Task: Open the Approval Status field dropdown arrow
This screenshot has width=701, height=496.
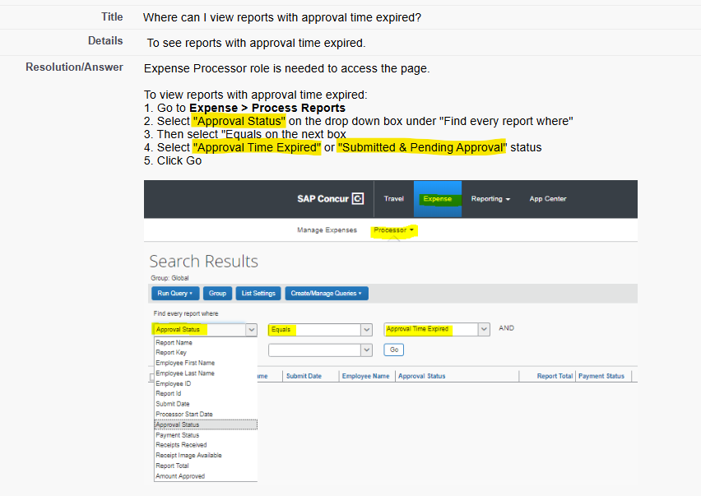Action: pyautogui.click(x=251, y=329)
